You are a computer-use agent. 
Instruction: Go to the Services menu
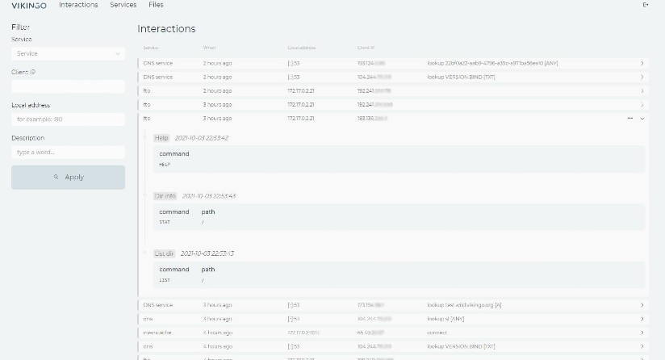[x=123, y=5]
